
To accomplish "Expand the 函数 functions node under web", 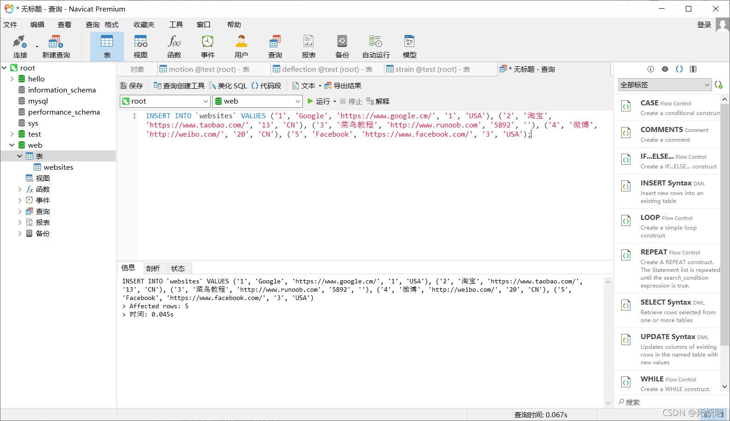I will 20,189.
